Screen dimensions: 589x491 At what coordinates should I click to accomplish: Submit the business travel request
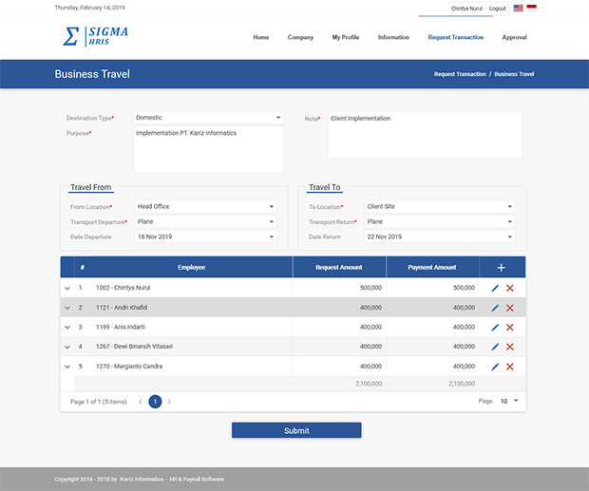(296, 430)
